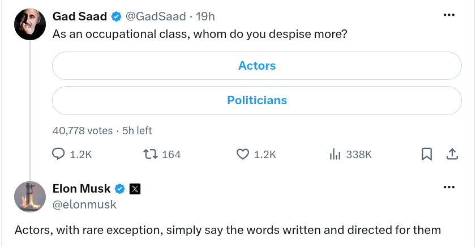
Task: Open the more options menu on Elon Musk's reply
Action: coord(449,187)
